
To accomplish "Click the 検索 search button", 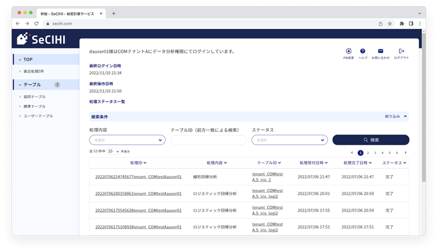I will [x=371, y=140].
